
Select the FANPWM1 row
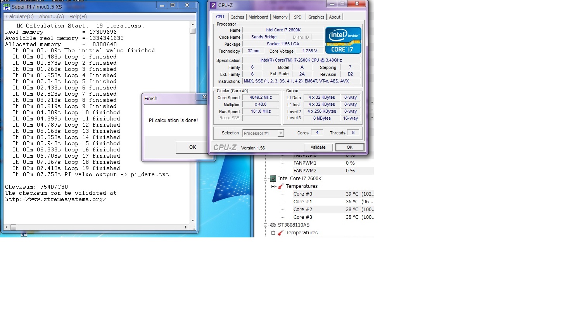coord(333,163)
